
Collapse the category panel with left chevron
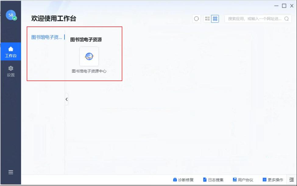[66, 99]
